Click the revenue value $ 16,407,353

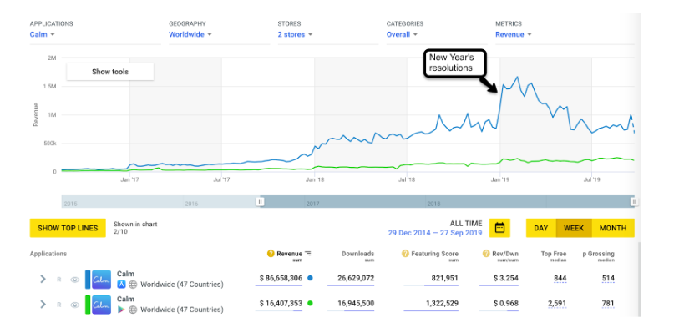click(281, 303)
